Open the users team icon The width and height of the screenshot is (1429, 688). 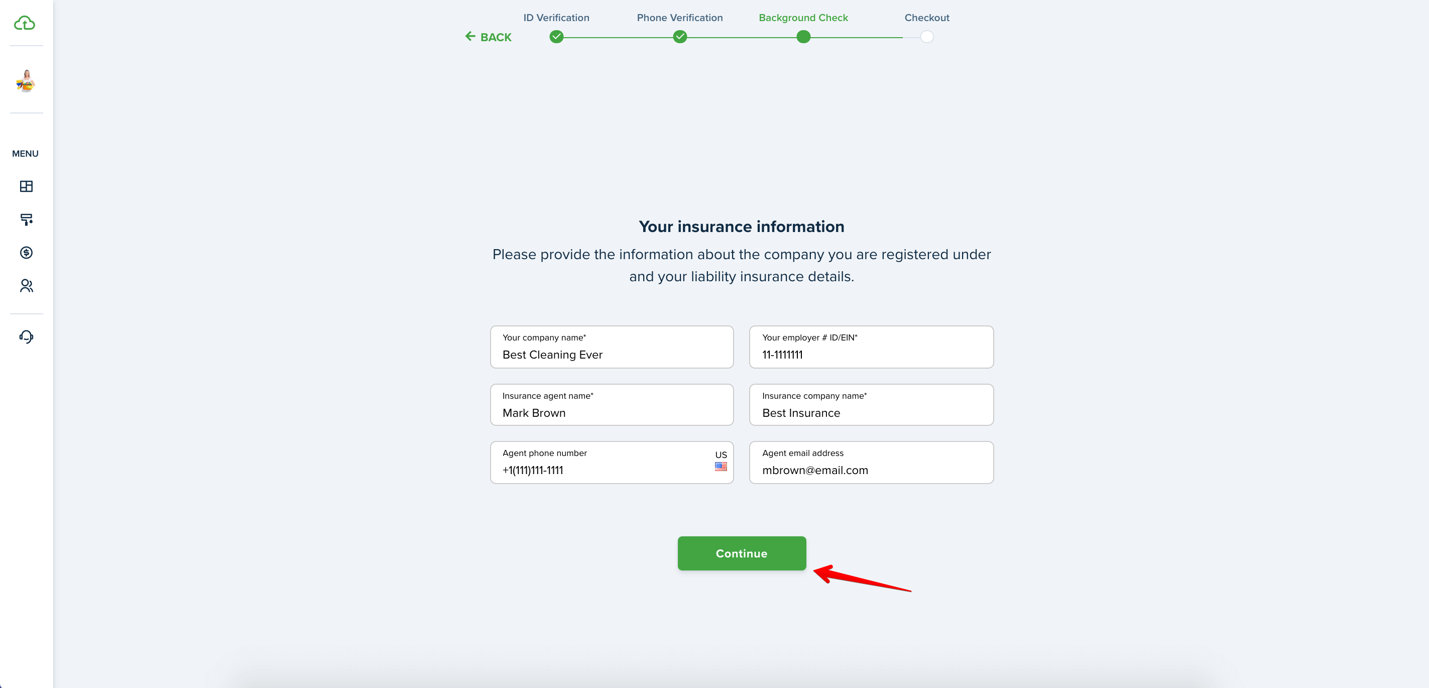[26, 286]
